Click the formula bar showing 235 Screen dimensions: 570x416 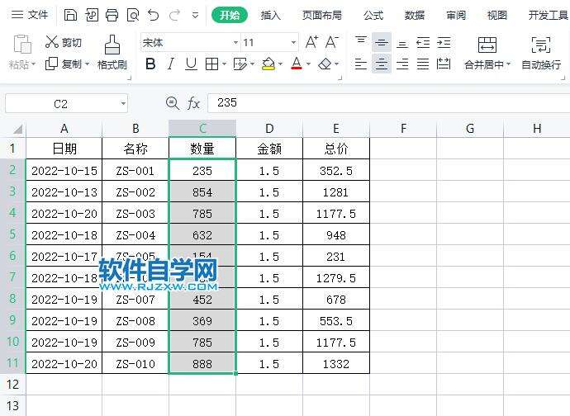[x=388, y=103]
